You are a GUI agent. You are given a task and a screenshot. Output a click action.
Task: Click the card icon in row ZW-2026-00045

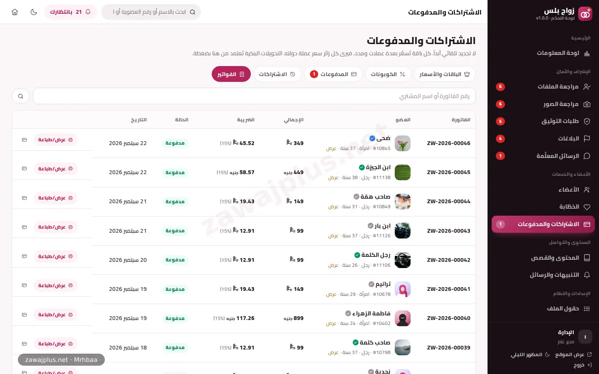(x=24, y=169)
